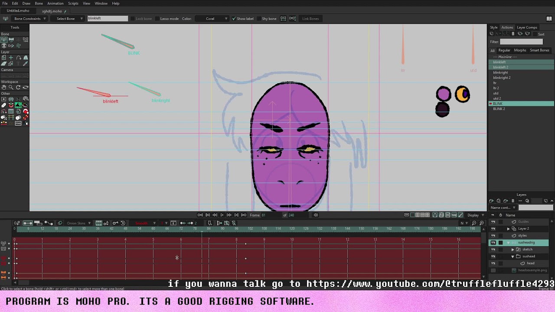Image resolution: width=555 pixels, height=312 pixels.
Task: Open the Coral color dropdown
Action: pos(212,19)
